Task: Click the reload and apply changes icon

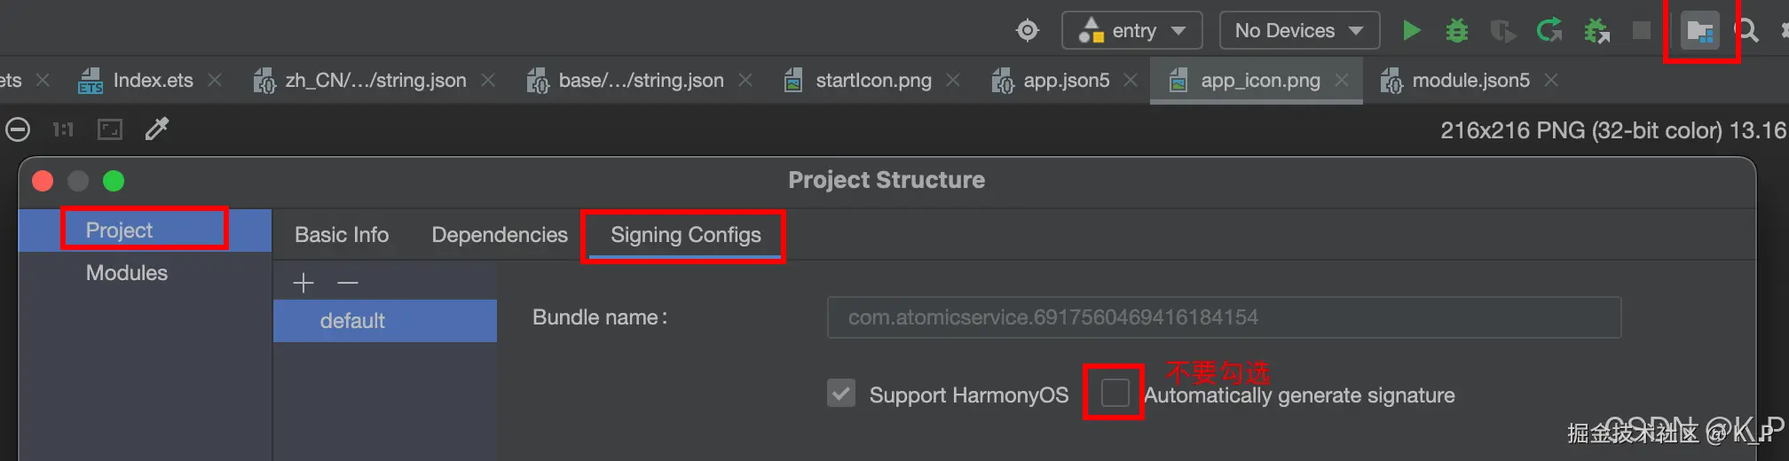Action: pos(1549,31)
